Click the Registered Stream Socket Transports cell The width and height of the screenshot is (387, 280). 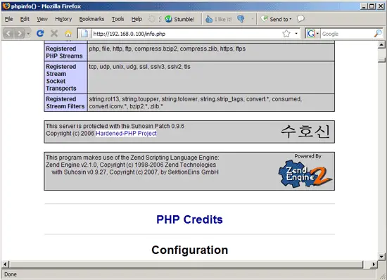coord(65,77)
